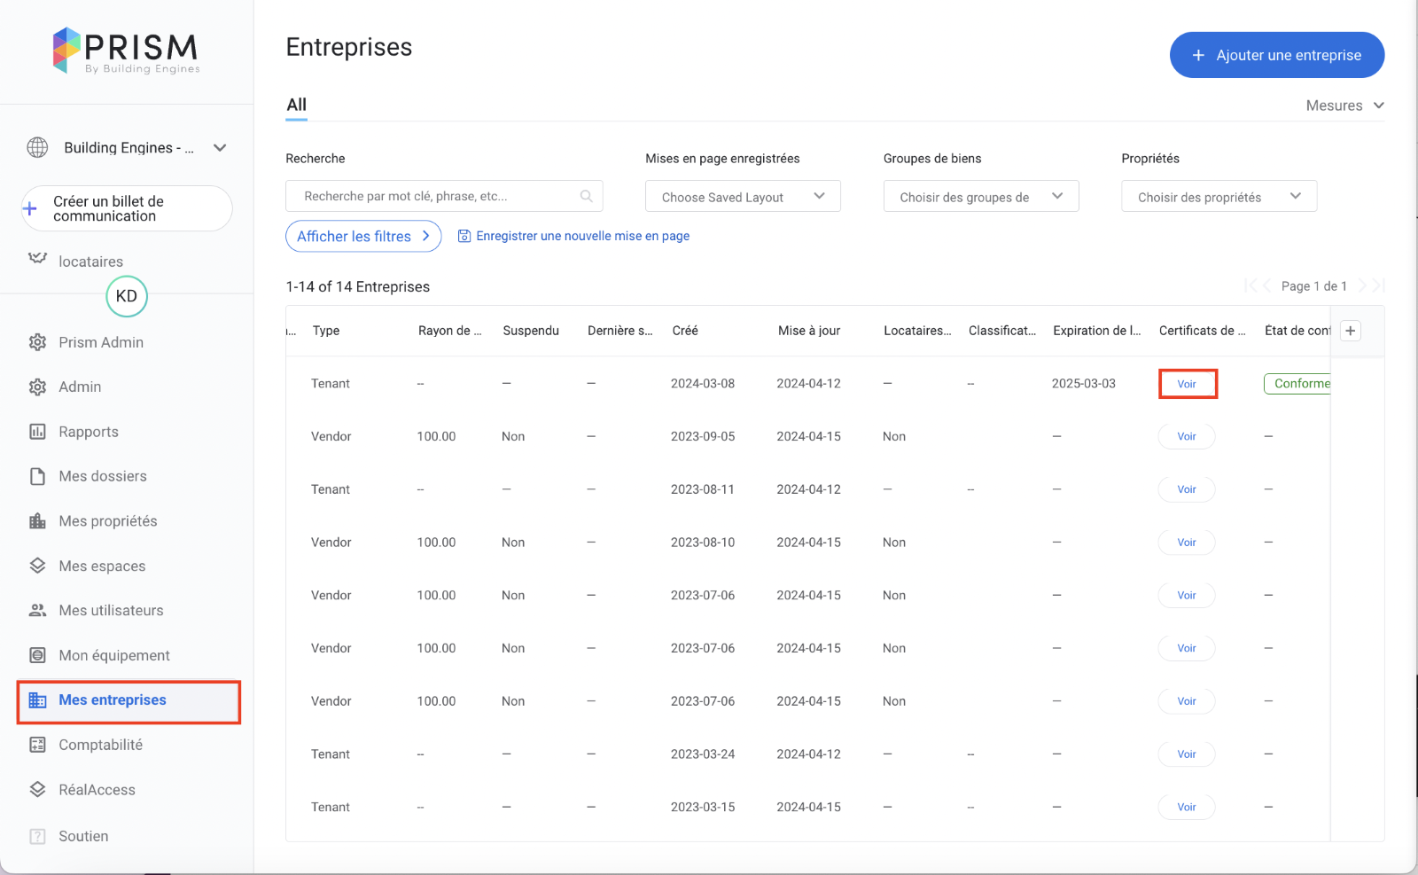Click the Mes propriétés building icon

[x=37, y=521]
